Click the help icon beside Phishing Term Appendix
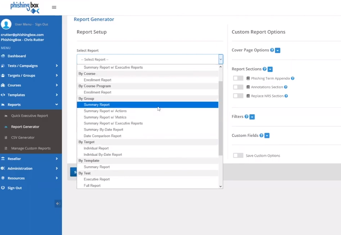 coord(292,78)
